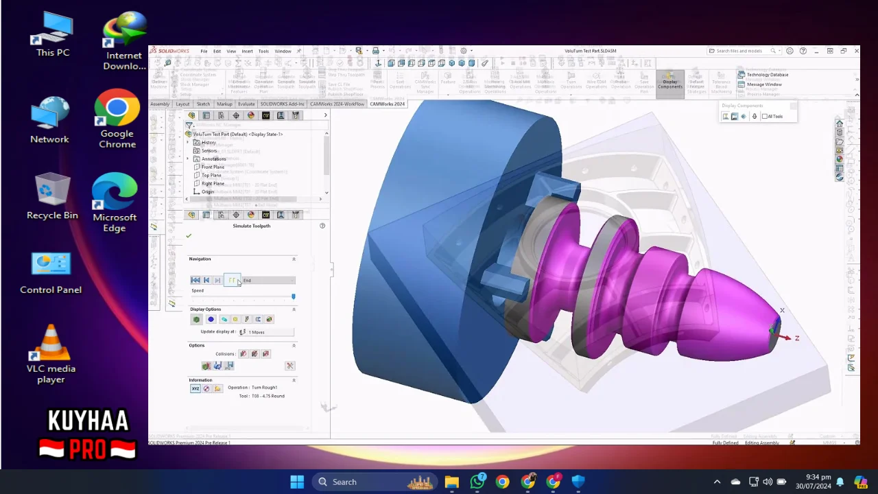Click the step backward navigation button

tap(206, 280)
